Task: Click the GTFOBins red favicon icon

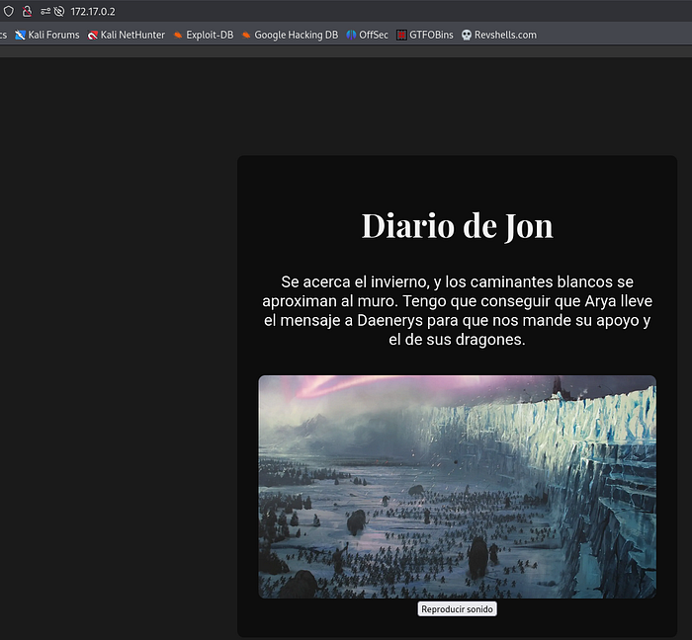Action: click(401, 35)
